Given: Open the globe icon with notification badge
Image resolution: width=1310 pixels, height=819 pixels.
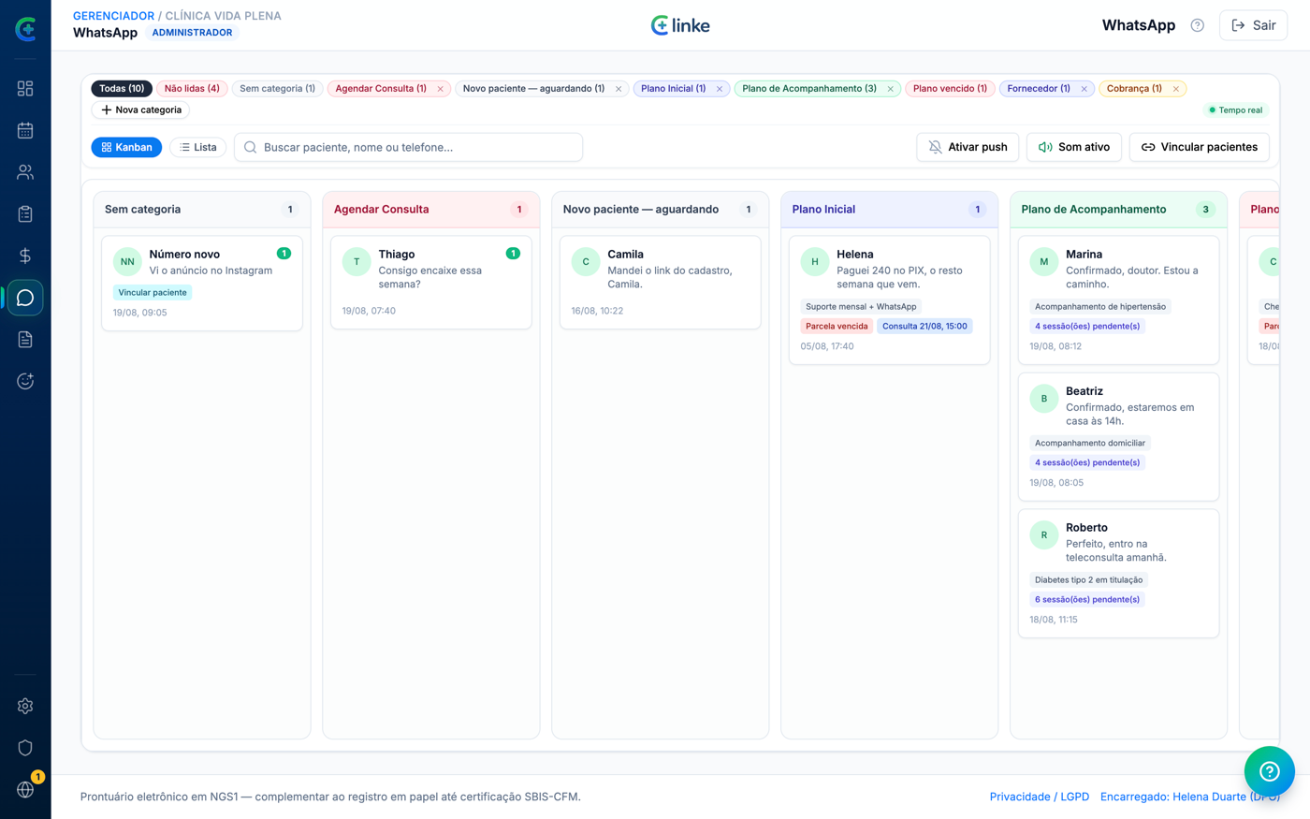Looking at the screenshot, I should pyautogui.click(x=25, y=789).
